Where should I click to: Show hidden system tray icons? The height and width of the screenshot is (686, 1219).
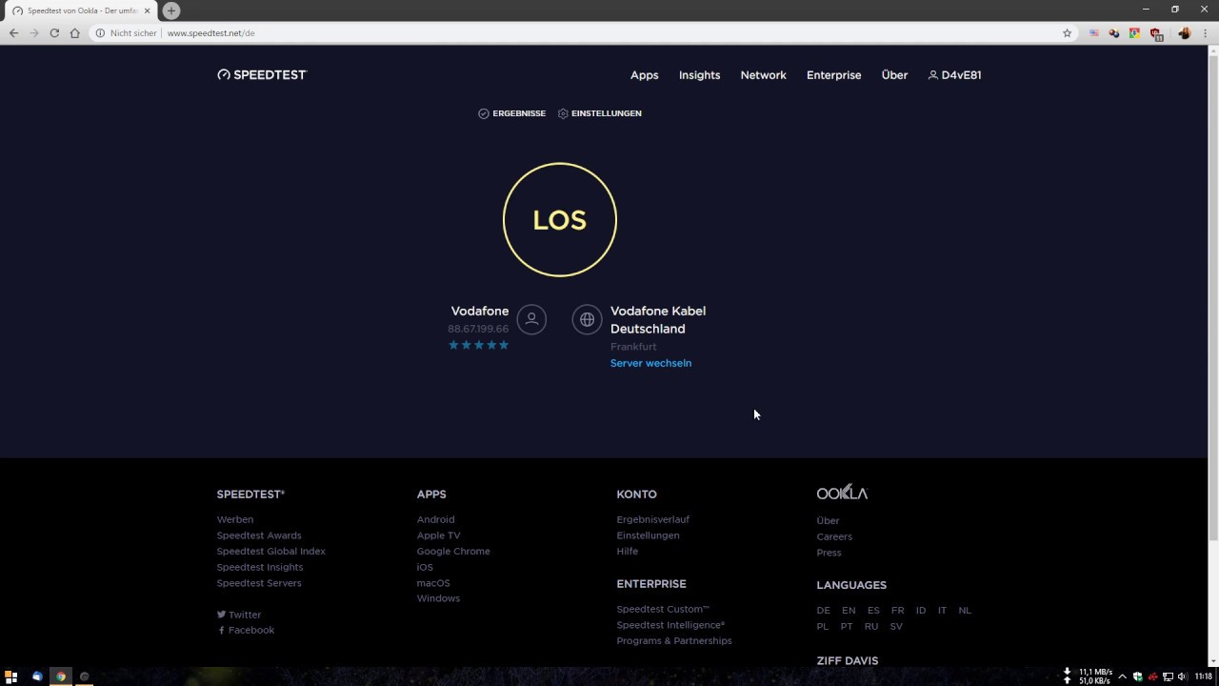pos(1122,676)
